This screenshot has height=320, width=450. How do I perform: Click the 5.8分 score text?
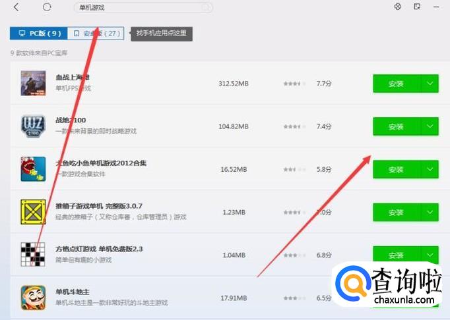(324, 169)
